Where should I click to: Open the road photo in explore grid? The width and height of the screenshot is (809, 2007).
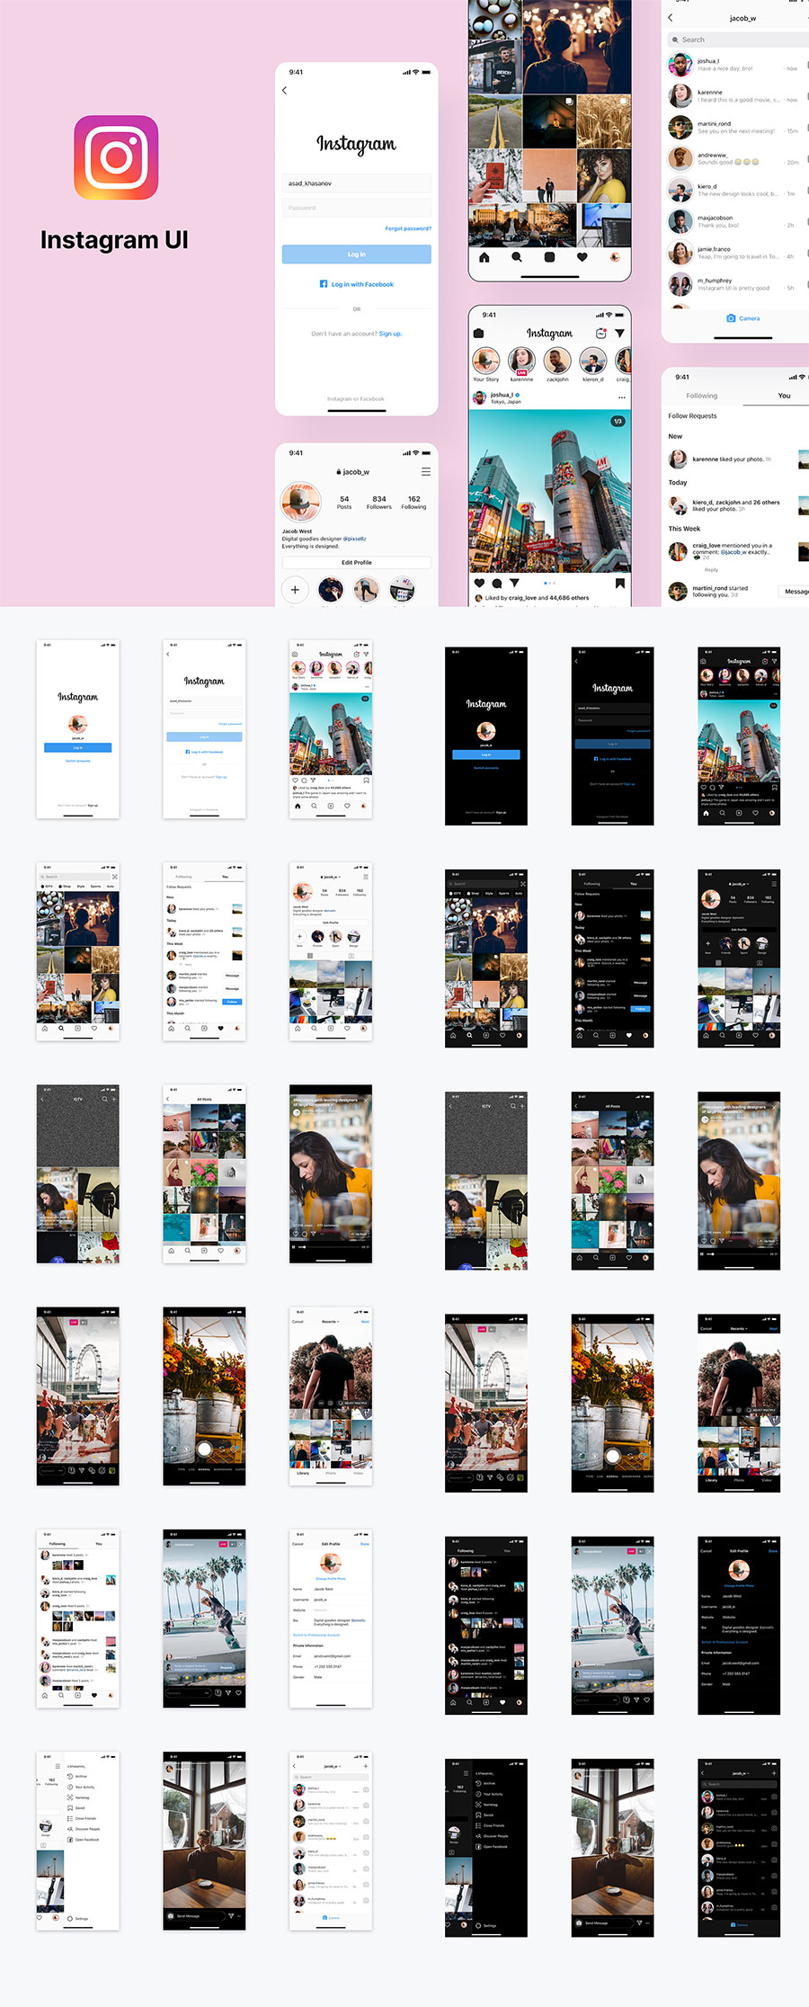(494, 121)
